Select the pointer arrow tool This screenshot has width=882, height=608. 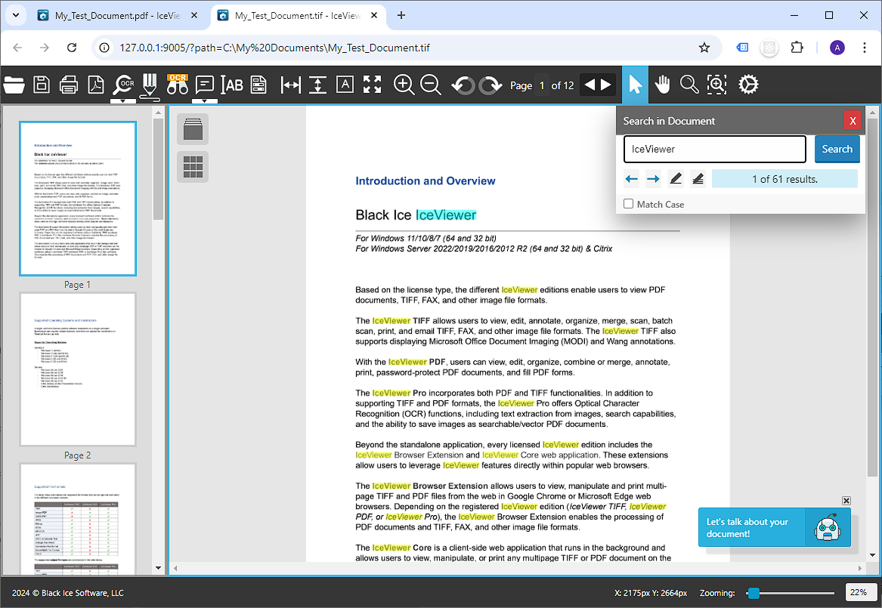(635, 85)
